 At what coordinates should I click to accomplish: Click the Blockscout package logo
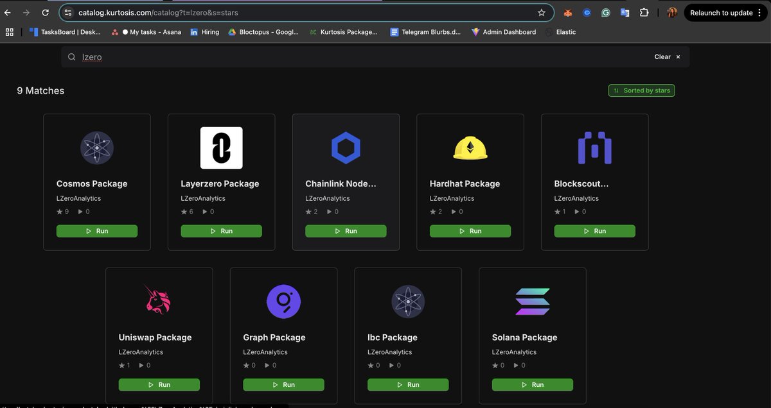tap(595, 148)
